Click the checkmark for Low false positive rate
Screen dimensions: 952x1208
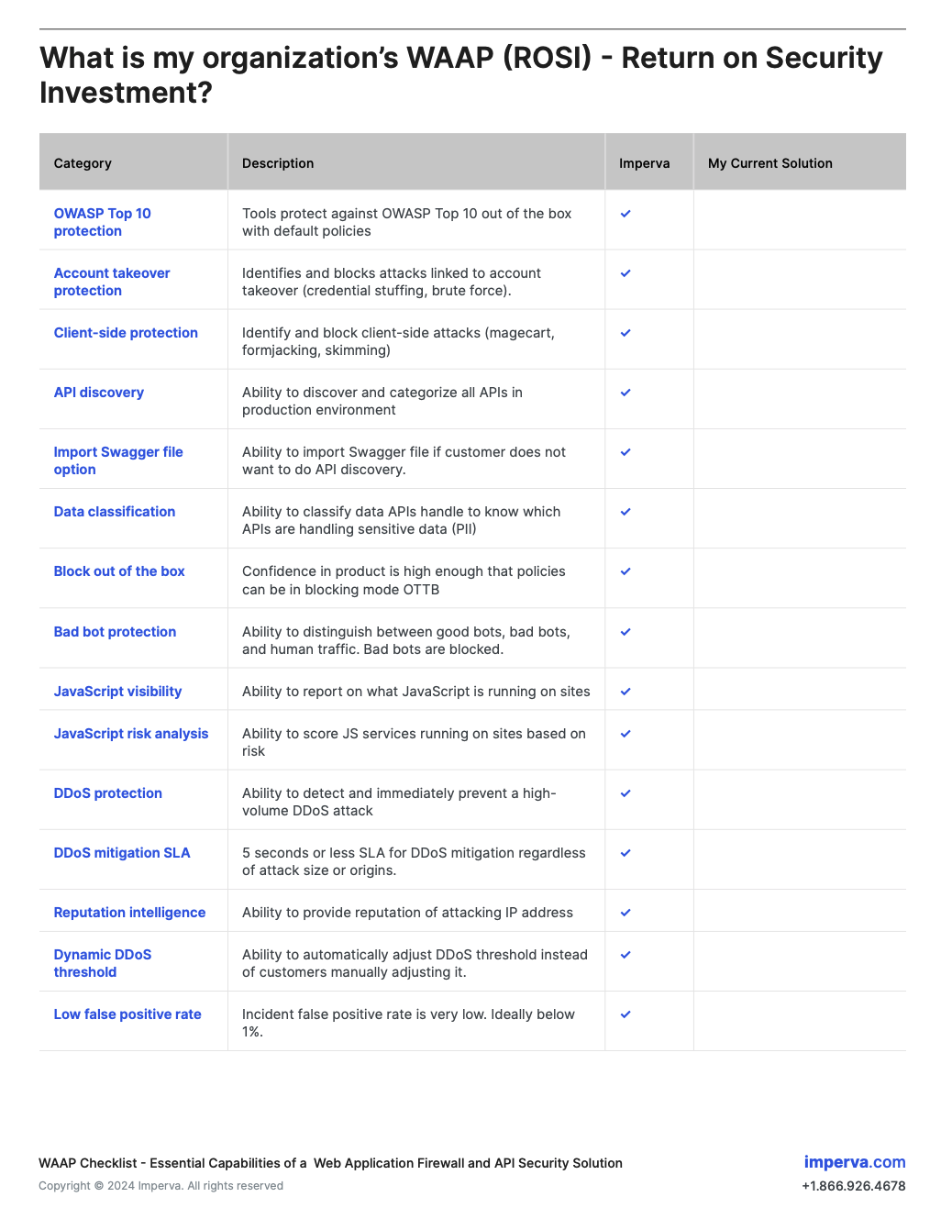click(625, 1014)
